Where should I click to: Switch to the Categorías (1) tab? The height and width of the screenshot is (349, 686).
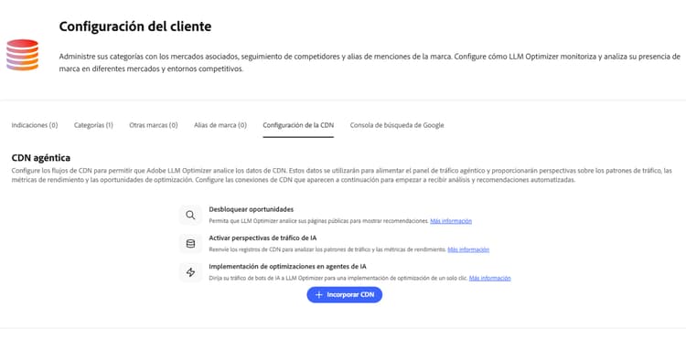tap(93, 125)
